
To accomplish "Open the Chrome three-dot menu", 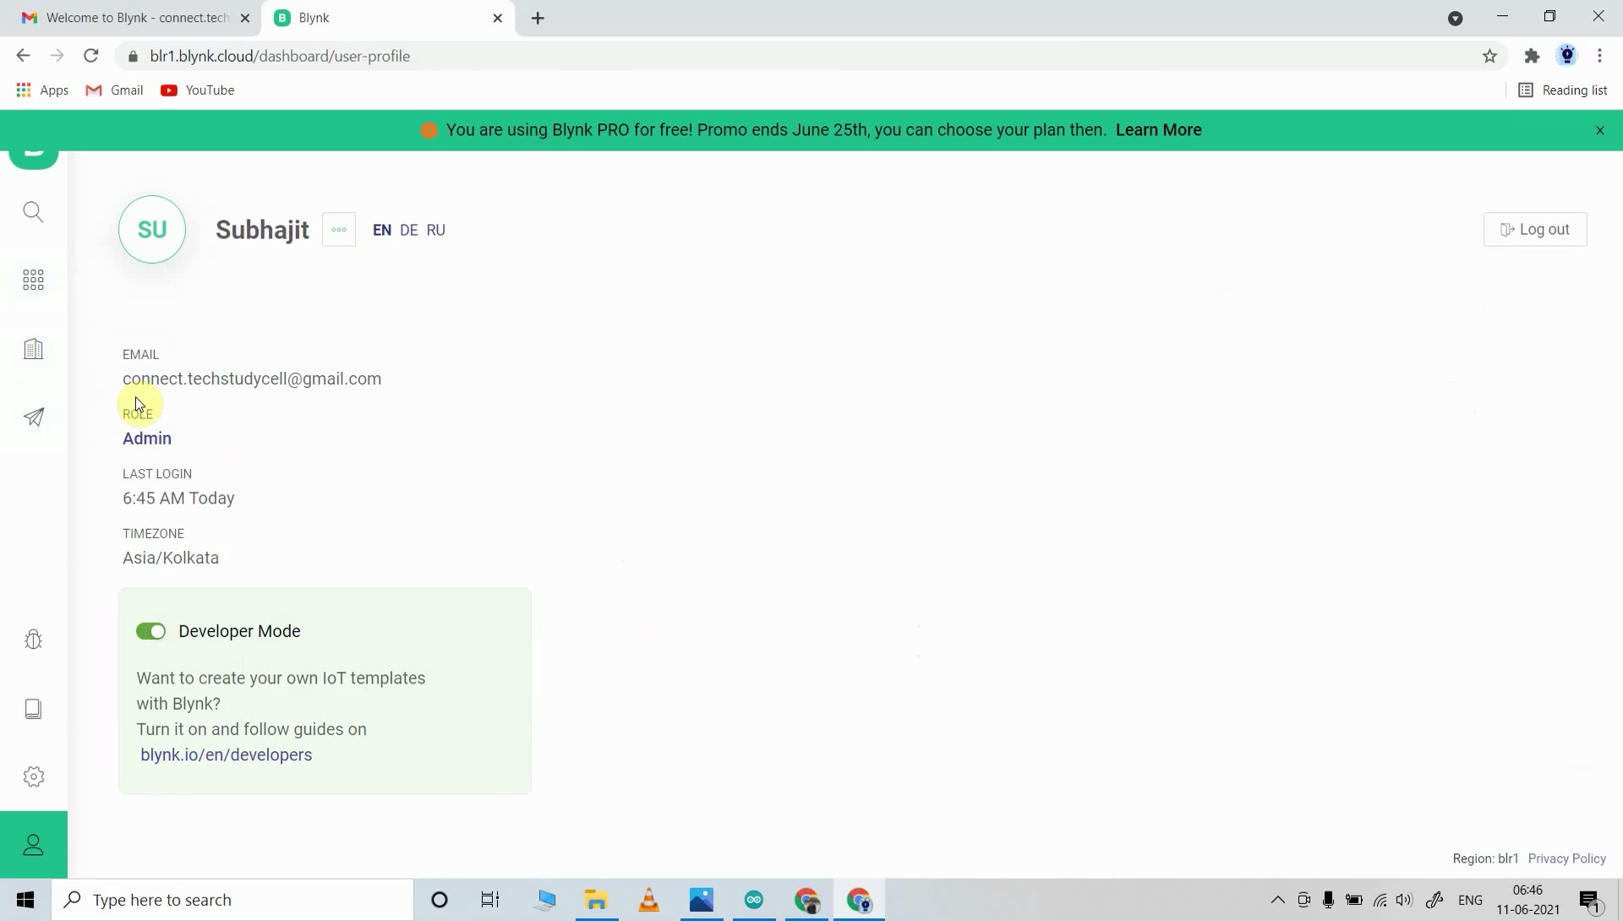I will (1600, 56).
